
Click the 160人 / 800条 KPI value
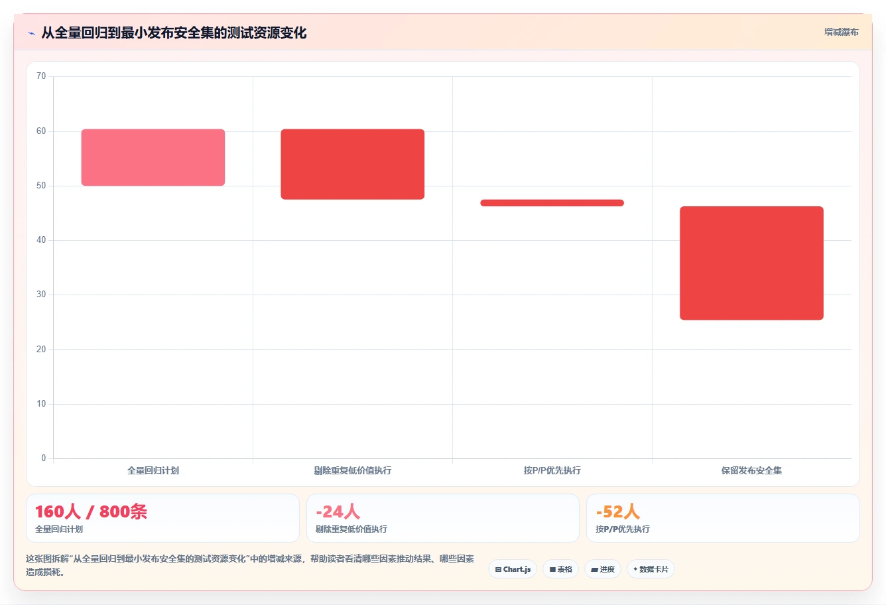coord(91,511)
